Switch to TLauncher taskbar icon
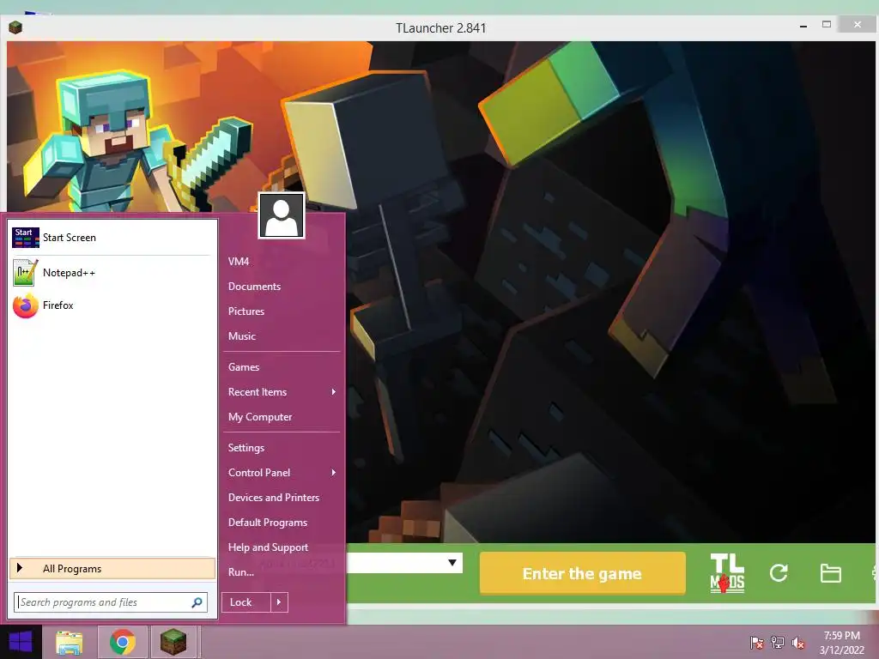 (173, 642)
